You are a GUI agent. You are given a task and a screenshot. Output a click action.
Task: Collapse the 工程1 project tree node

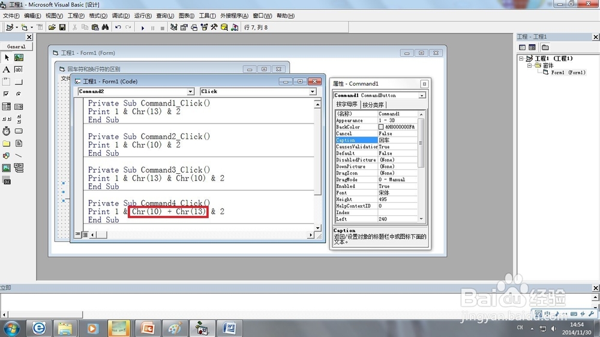click(521, 59)
